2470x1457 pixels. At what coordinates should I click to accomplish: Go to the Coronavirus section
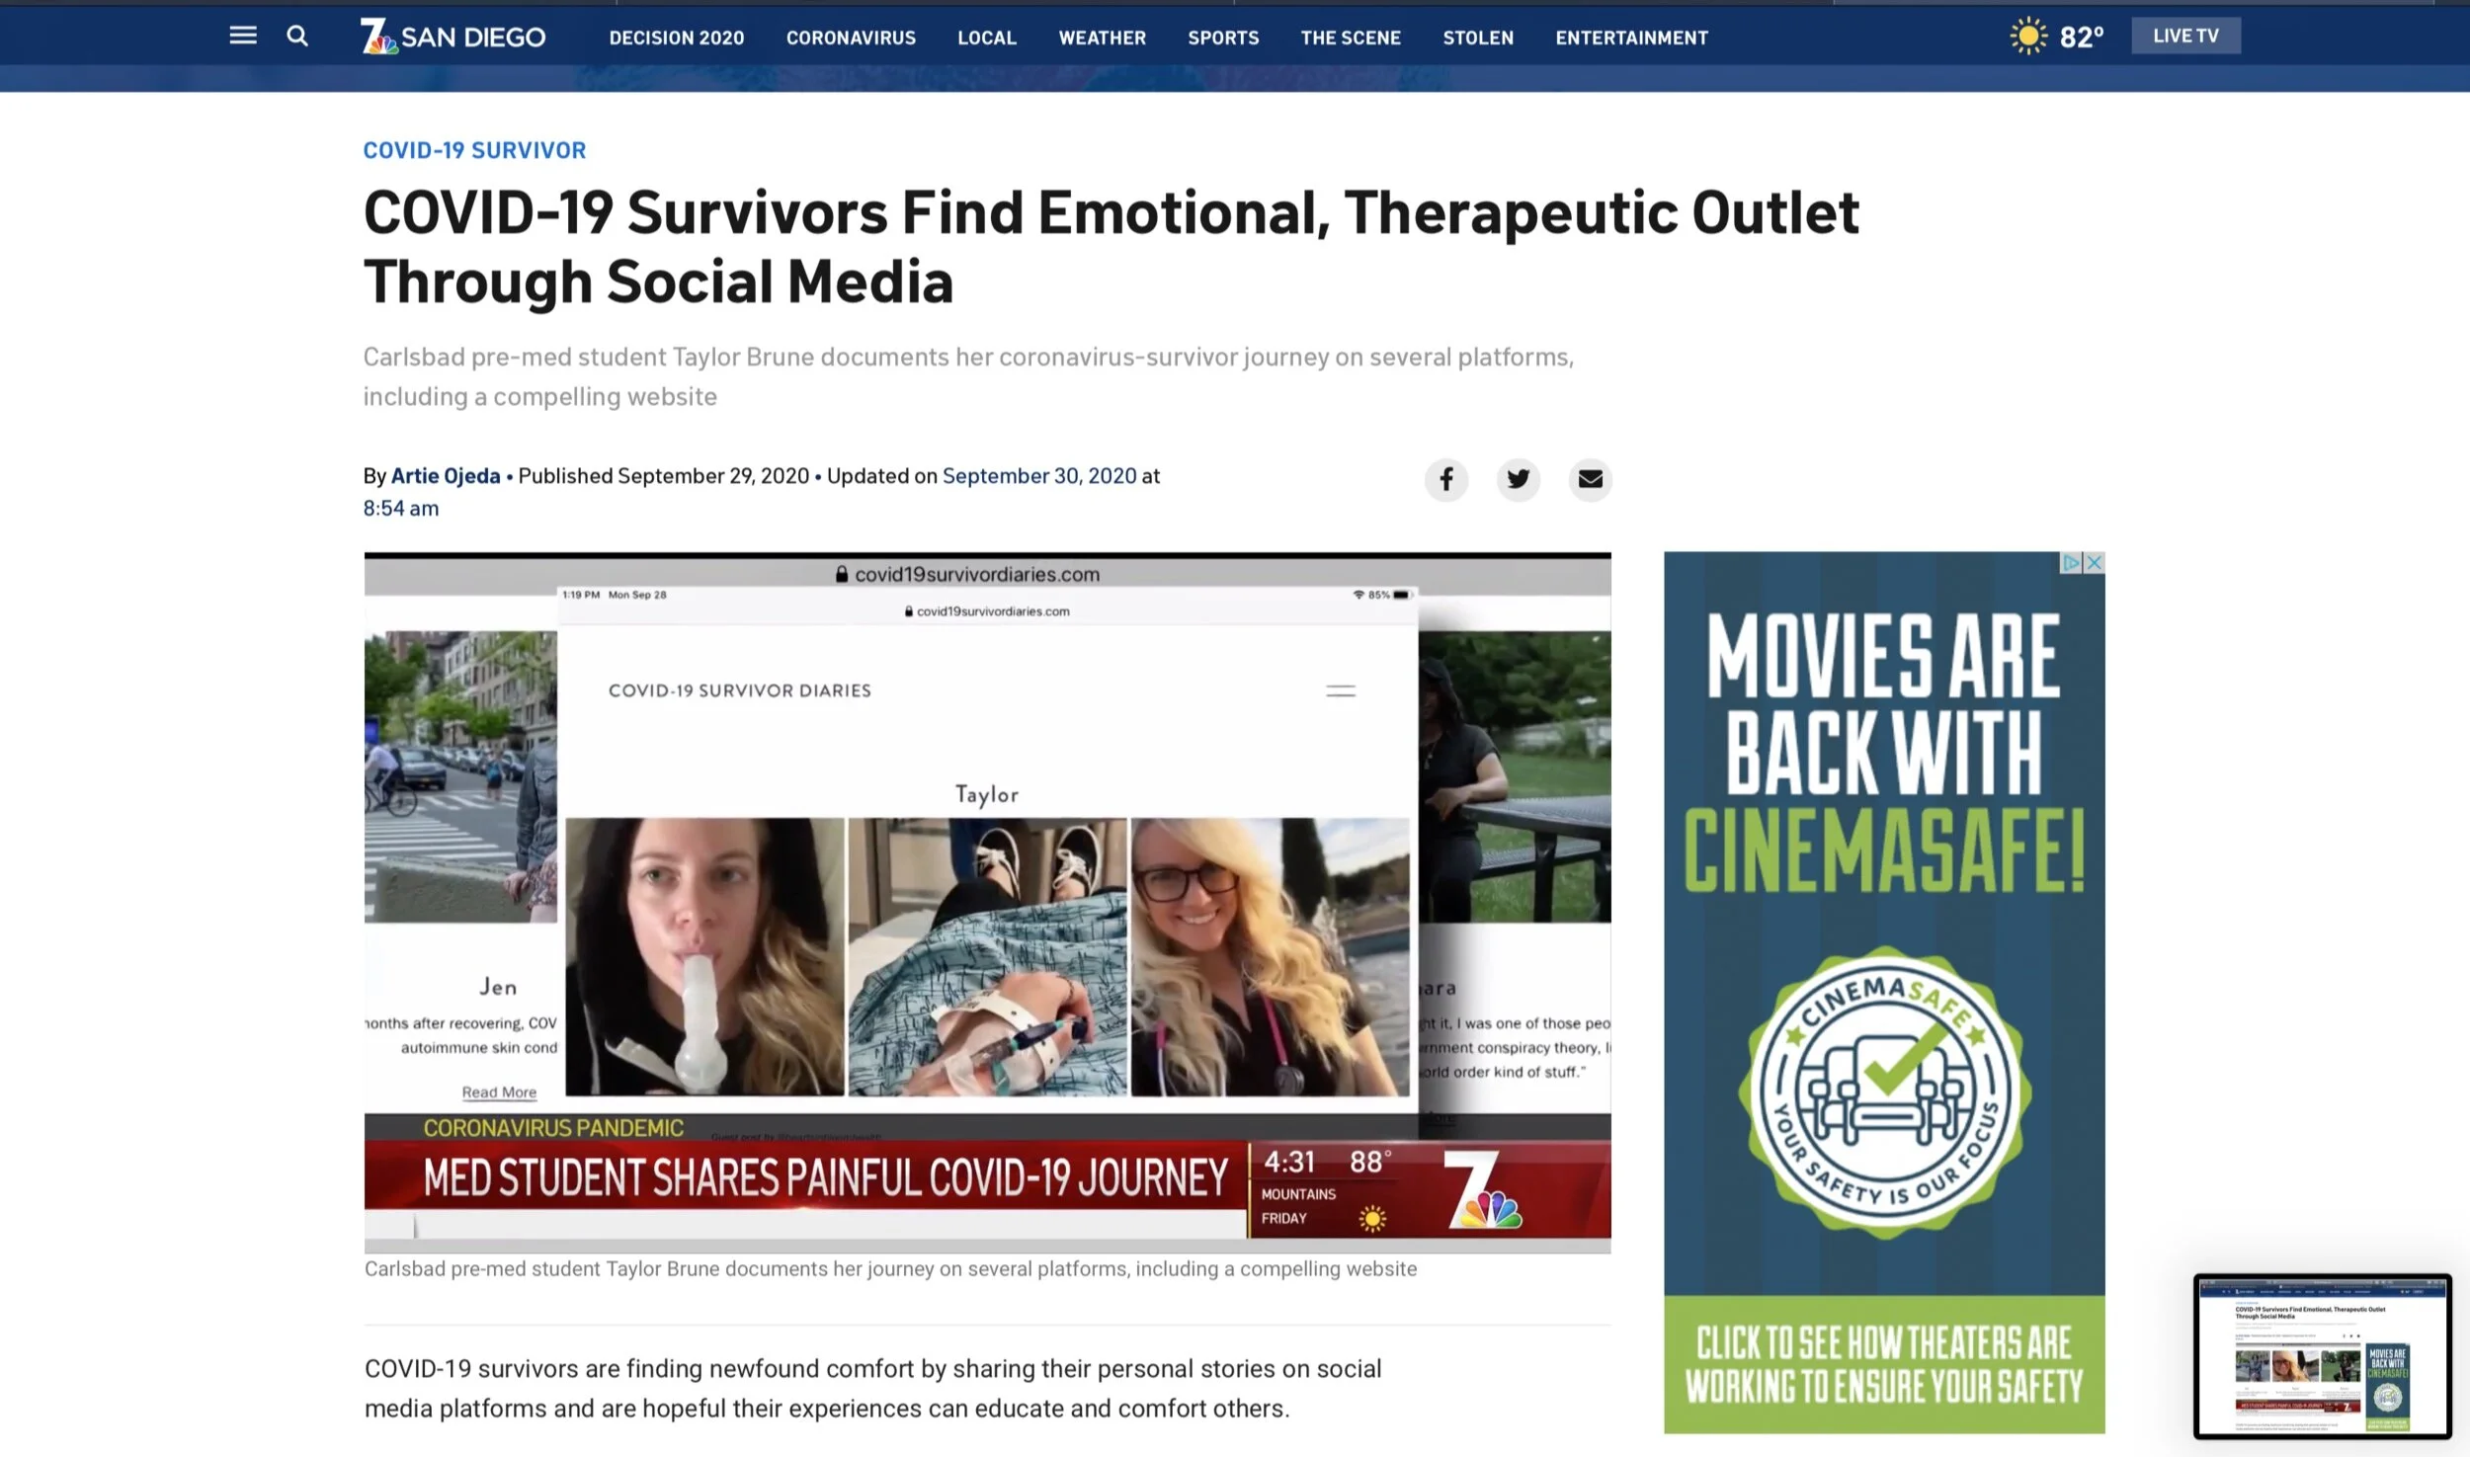tap(851, 38)
